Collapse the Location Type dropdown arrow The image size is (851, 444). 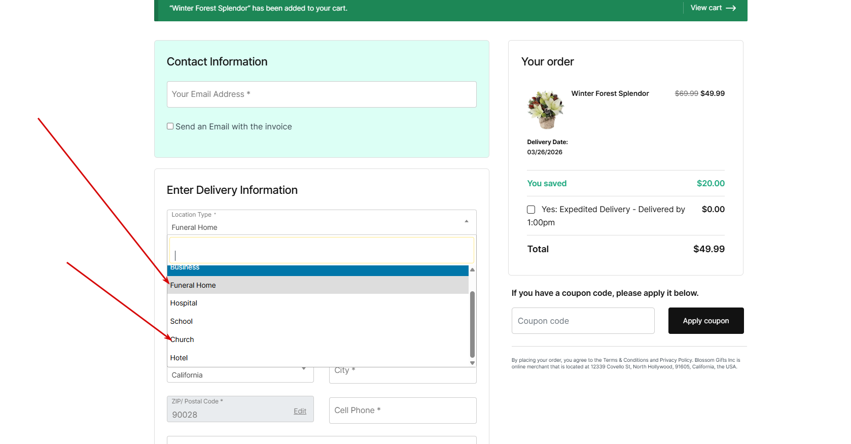click(466, 221)
